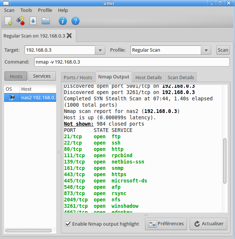Expand the Profile dropdown arrow

206,50
